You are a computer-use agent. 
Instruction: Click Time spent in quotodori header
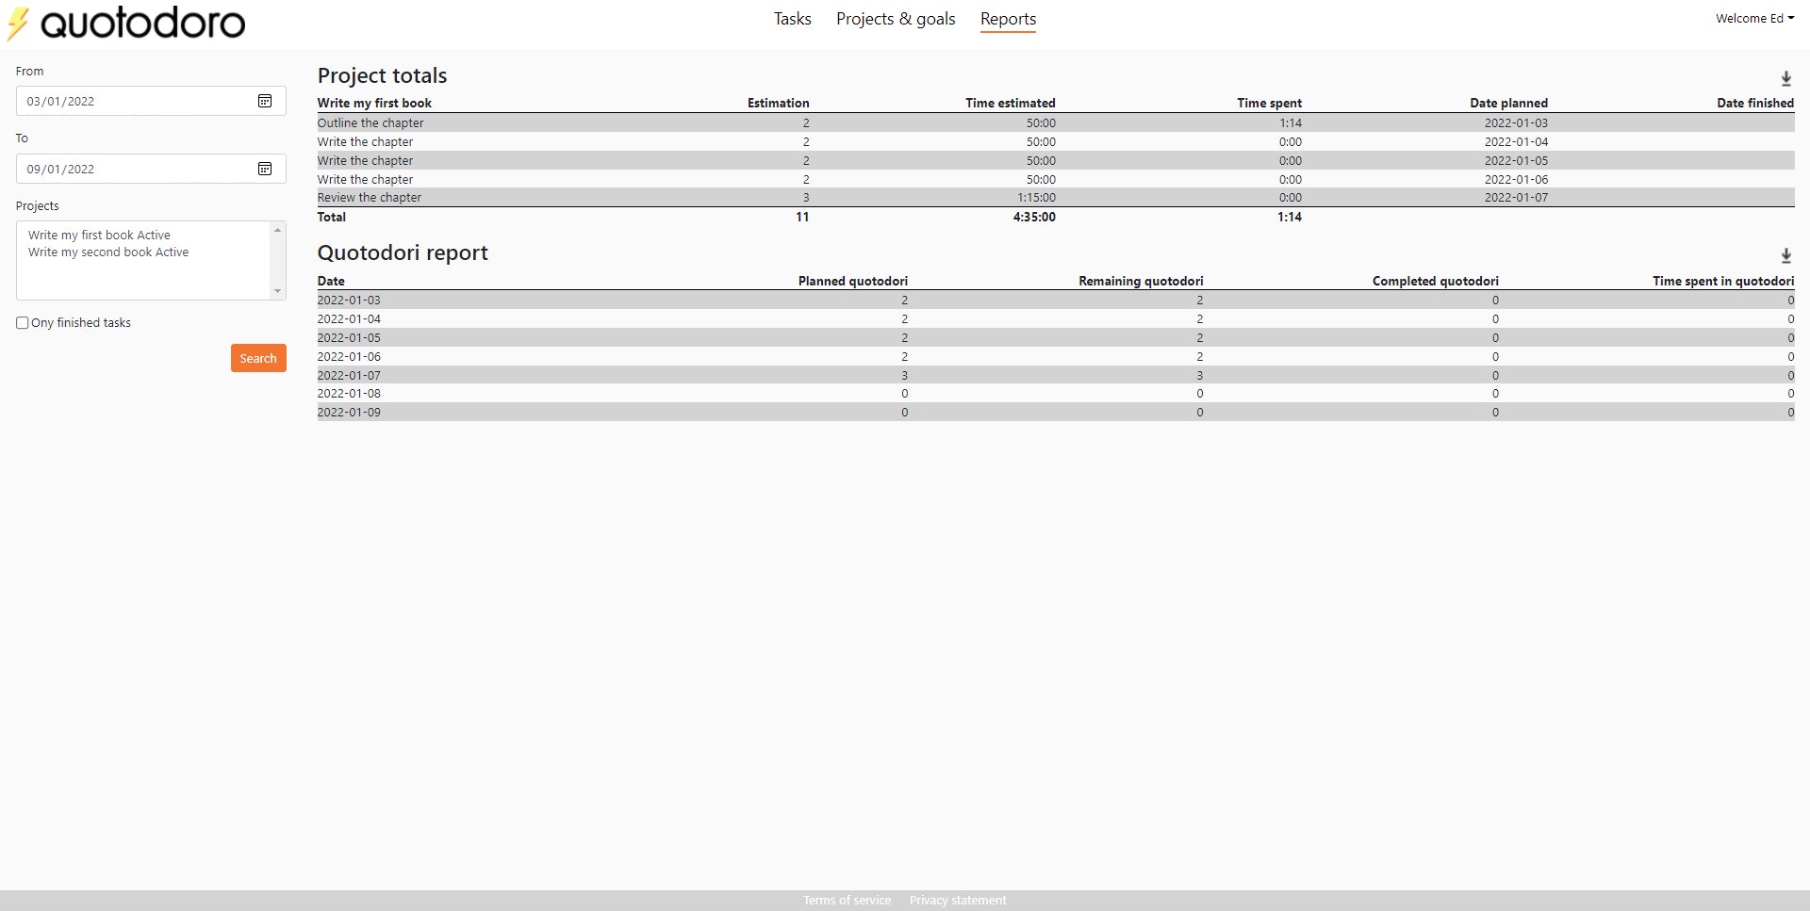[1723, 281]
